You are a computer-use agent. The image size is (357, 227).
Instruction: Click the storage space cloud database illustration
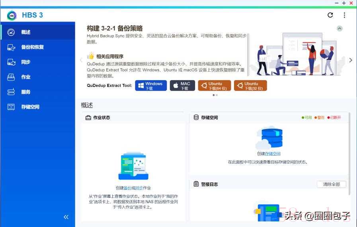[x=269, y=138]
